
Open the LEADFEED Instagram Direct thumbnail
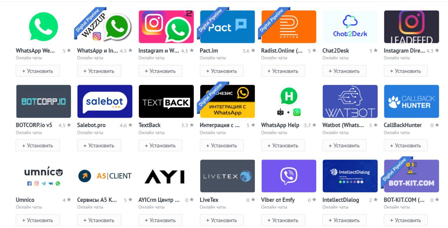(x=411, y=27)
